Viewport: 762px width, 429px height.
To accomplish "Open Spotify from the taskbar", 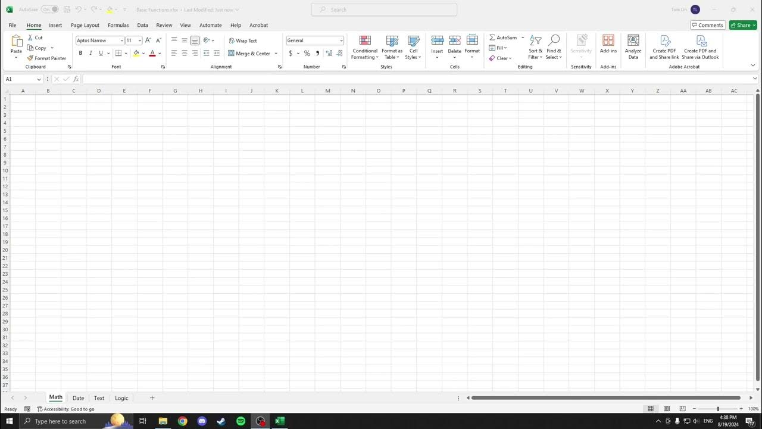I will point(241,421).
